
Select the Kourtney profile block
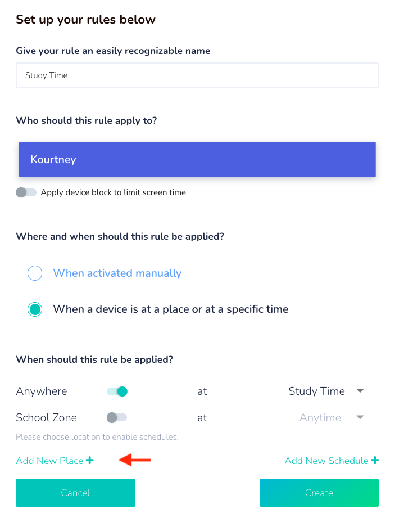(x=197, y=159)
